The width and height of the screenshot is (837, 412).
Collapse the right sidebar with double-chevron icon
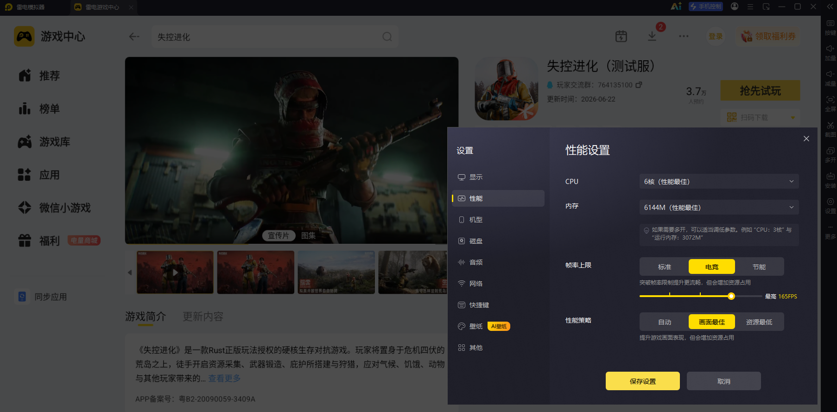830,6
